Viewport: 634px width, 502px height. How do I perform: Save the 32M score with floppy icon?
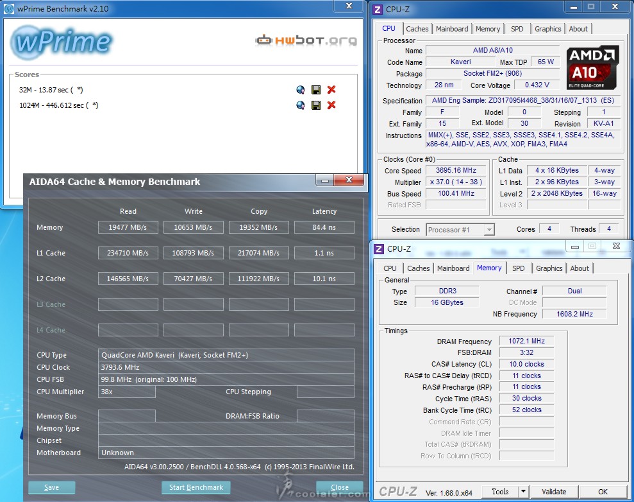pos(316,90)
